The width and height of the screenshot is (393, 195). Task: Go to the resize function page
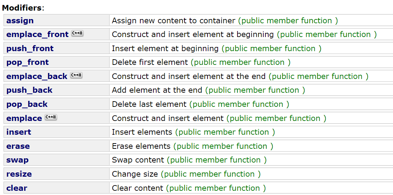[19, 174]
